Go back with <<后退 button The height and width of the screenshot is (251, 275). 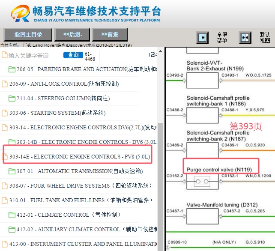pyautogui.click(x=72, y=34)
